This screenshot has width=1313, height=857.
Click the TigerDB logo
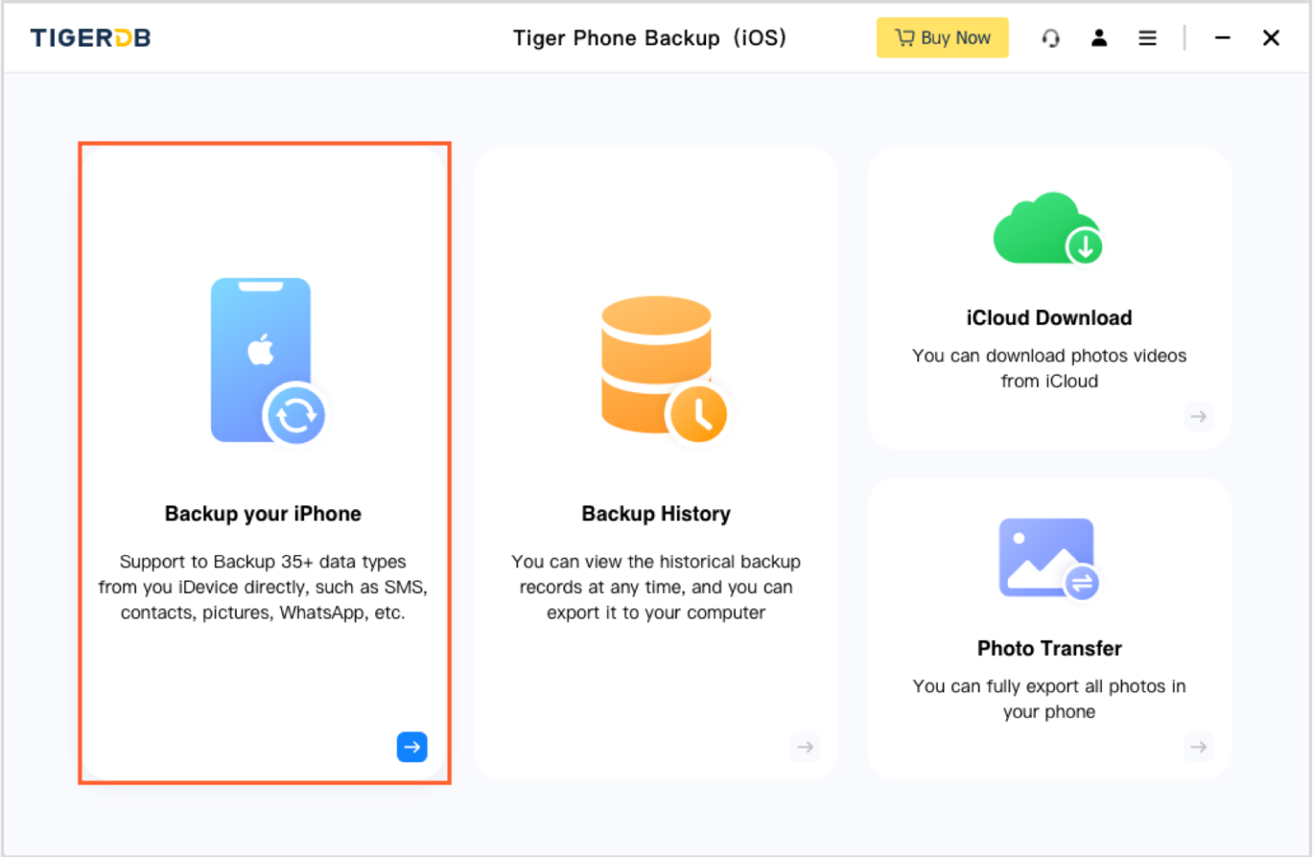coord(91,38)
